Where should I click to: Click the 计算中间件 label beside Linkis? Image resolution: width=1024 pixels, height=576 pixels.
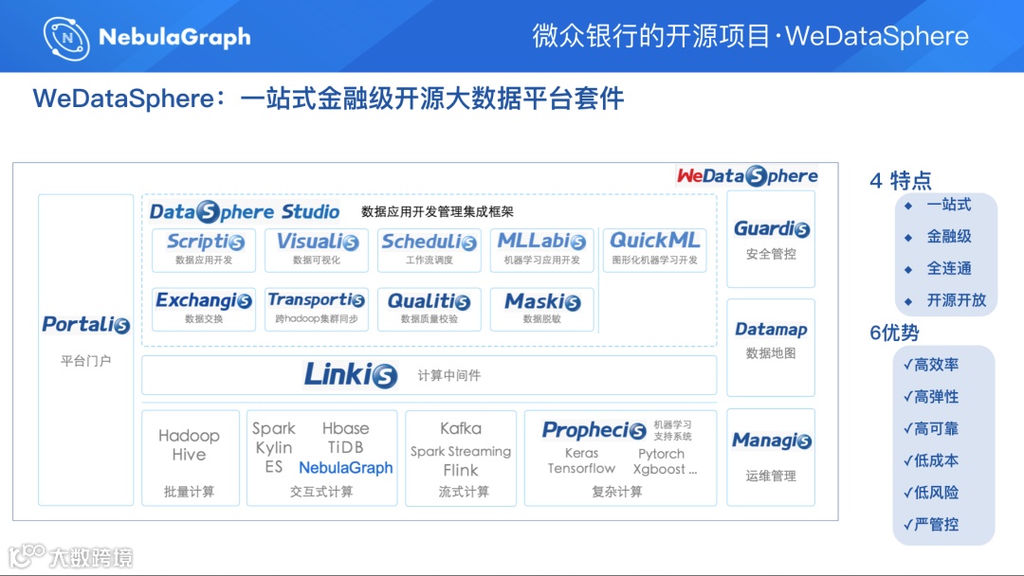449,375
